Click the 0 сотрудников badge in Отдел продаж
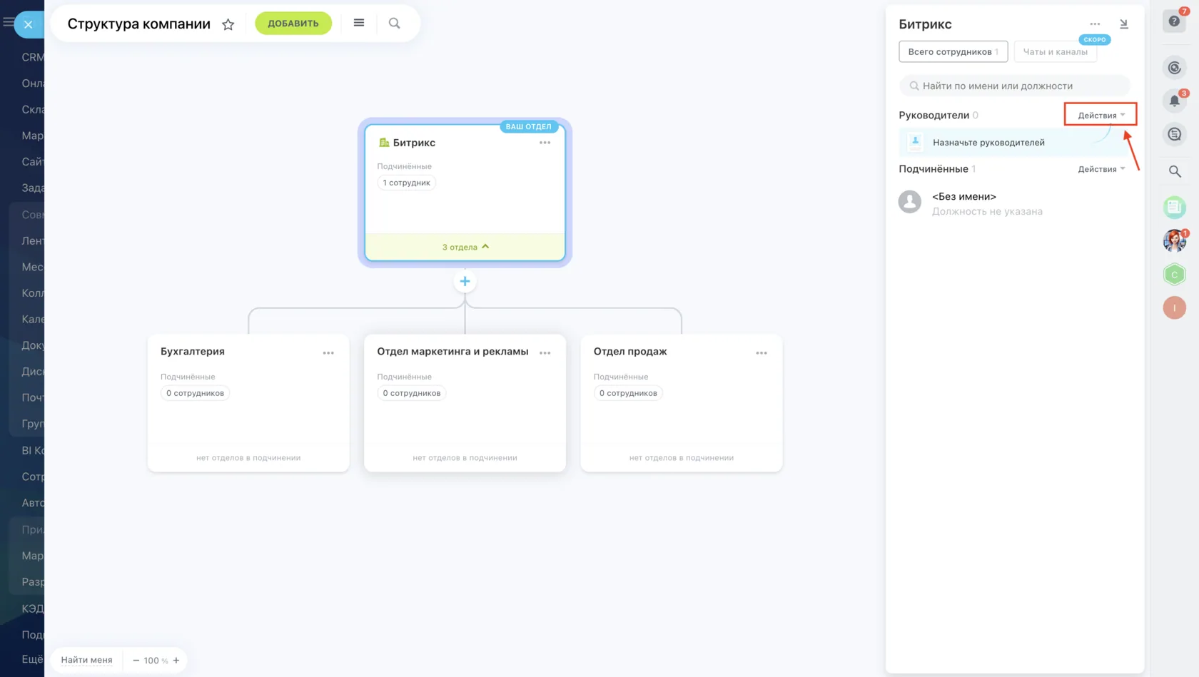This screenshot has width=1199, height=677. click(x=628, y=393)
